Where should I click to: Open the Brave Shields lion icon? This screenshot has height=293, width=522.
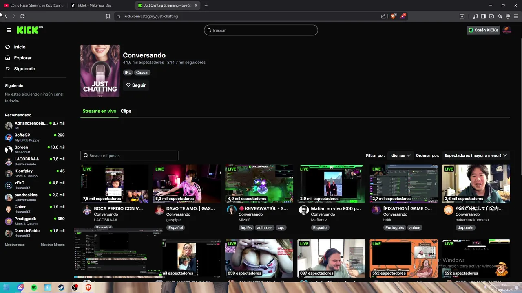[x=393, y=16]
